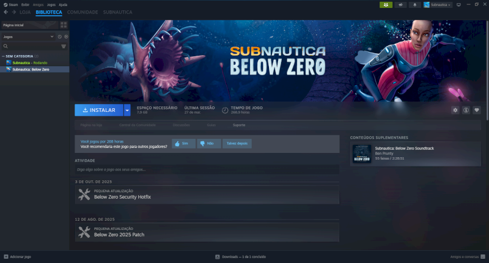Open the library filter options icon
Screen dimensions: 489x263
[x=64, y=46]
